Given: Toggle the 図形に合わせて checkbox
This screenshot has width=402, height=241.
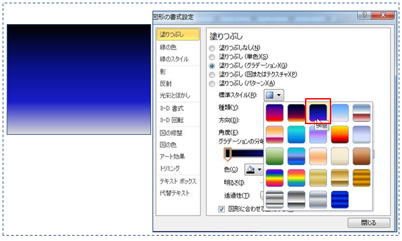Looking at the screenshot, I should 221,209.
